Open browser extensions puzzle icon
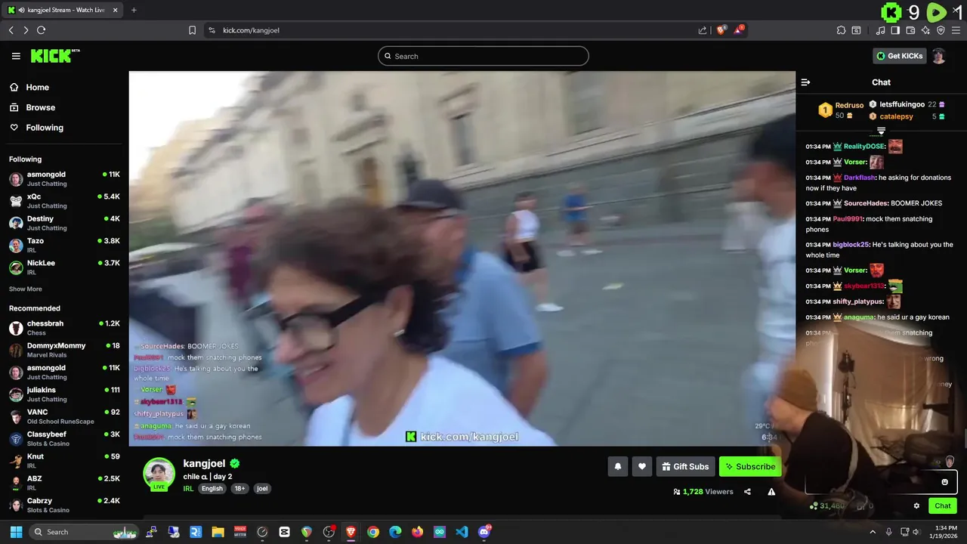The width and height of the screenshot is (967, 544). pos(841,30)
